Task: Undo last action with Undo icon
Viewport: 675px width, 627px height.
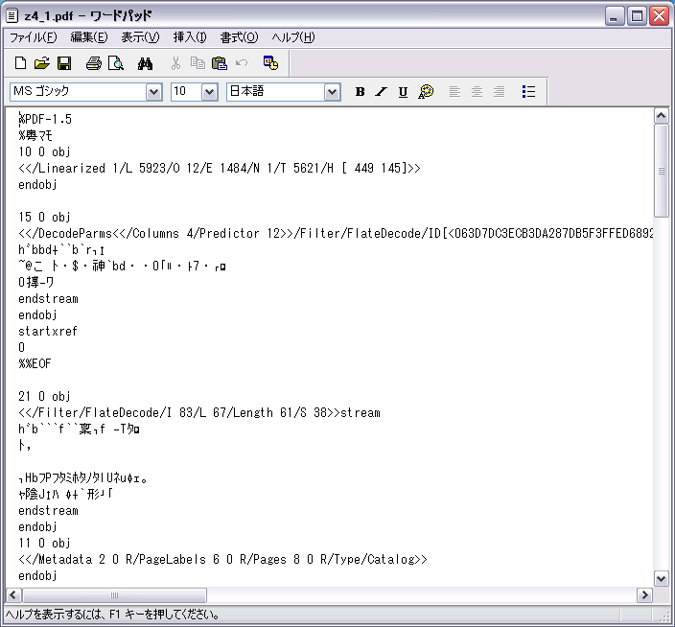Action: (242, 63)
